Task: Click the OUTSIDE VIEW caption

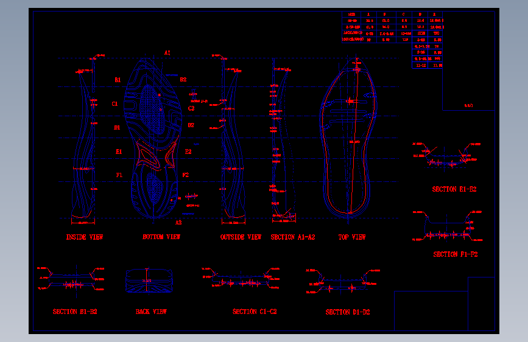Action: [x=241, y=237]
